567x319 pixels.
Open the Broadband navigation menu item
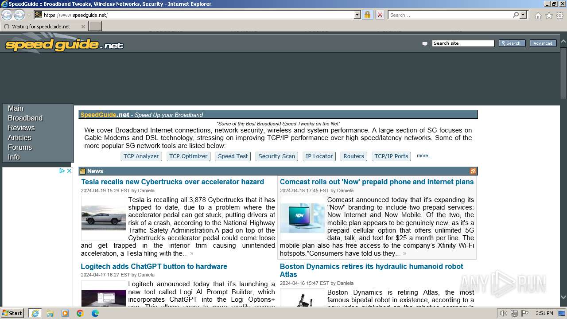pos(25,118)
